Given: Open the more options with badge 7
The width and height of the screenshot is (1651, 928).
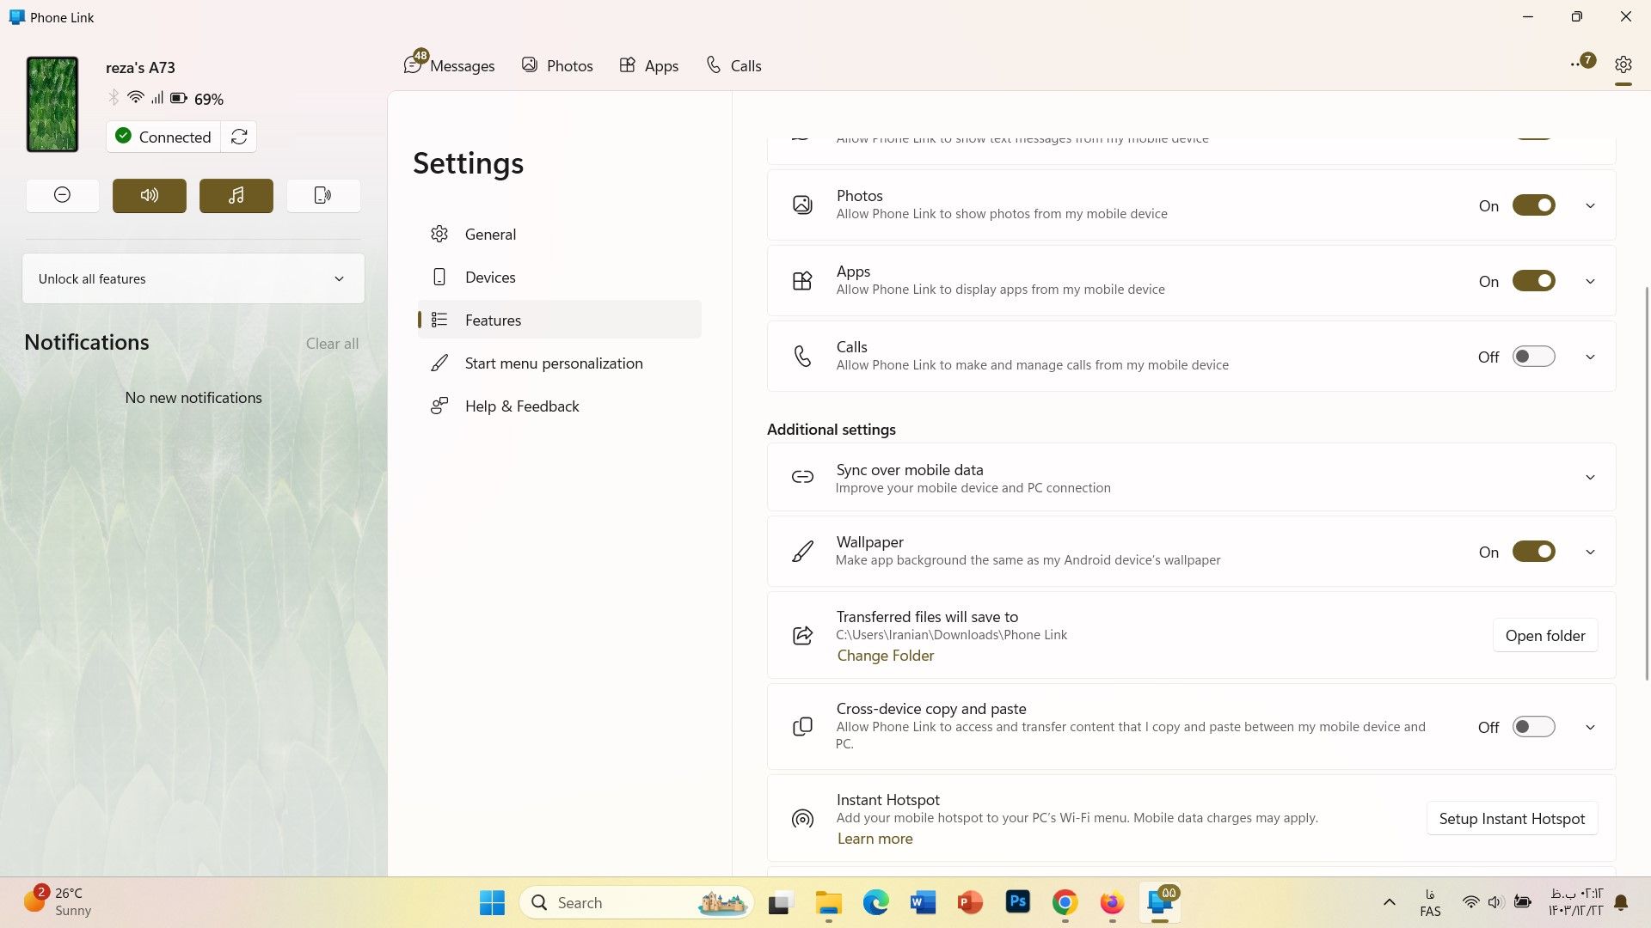Looking at the screenshot, I should [x=1582, y=63].
